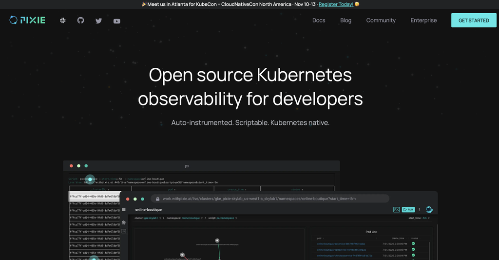The height and width of the screenshot is (260, 499).
Task: Open the online-boutique/checkoutservice pod link
Action: 345,256
